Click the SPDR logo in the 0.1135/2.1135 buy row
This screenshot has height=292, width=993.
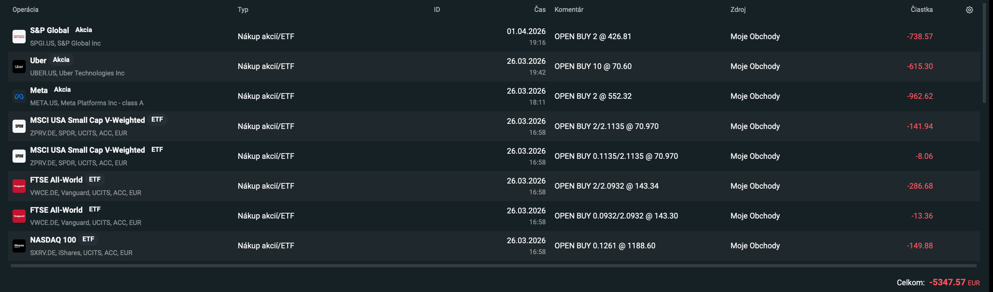coord(19,156)
